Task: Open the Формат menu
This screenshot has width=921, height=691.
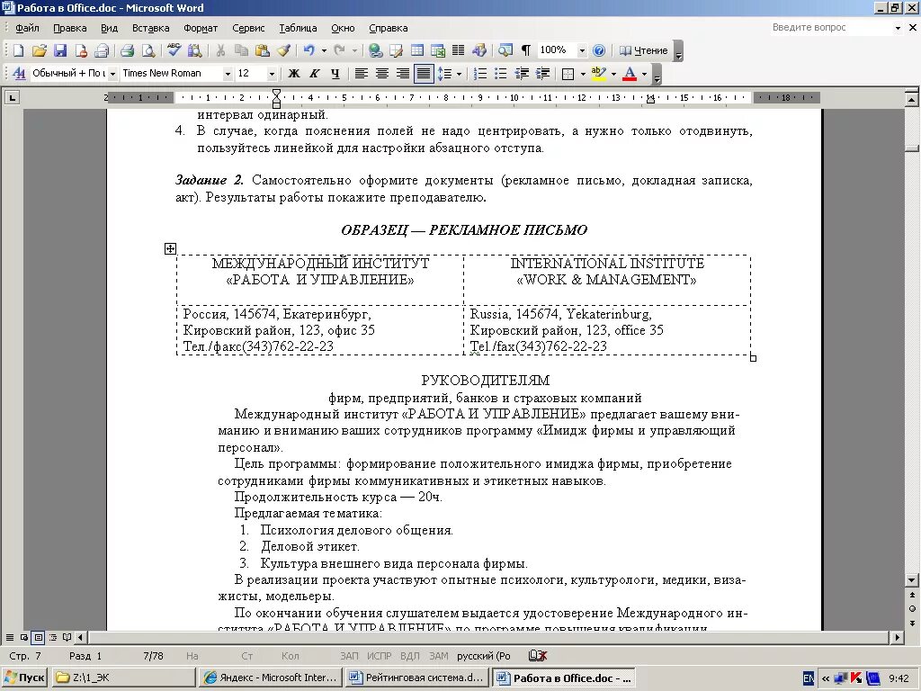Action: coord(201,28)
